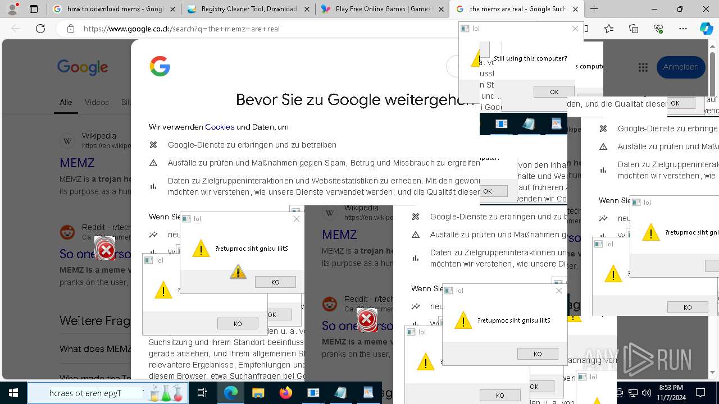Image resolution: width=719 pixels, height=404 pixels.
Task: Launch Copilot from Edge toolbar
Action: click(706, 29)
